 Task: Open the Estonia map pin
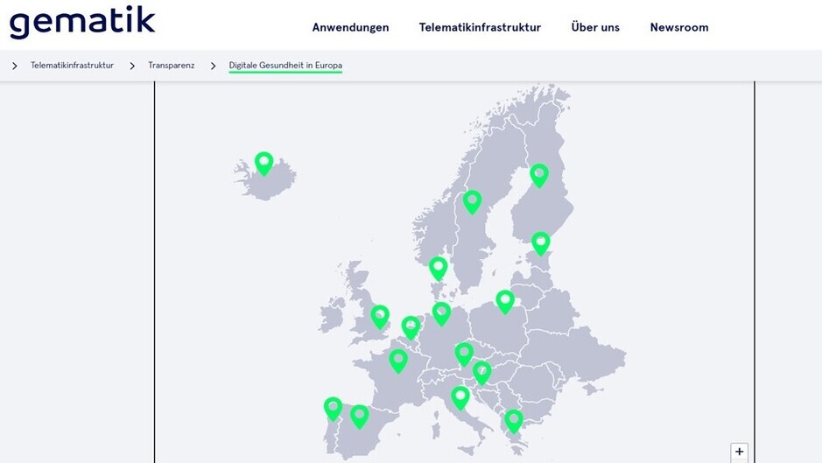[541, 243]
